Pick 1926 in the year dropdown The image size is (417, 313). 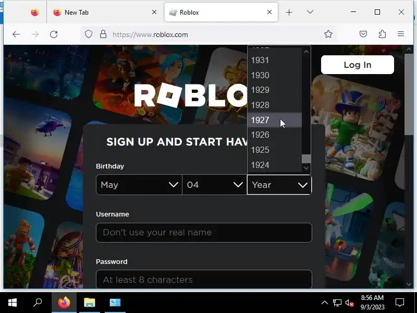[x=275, y=135]
